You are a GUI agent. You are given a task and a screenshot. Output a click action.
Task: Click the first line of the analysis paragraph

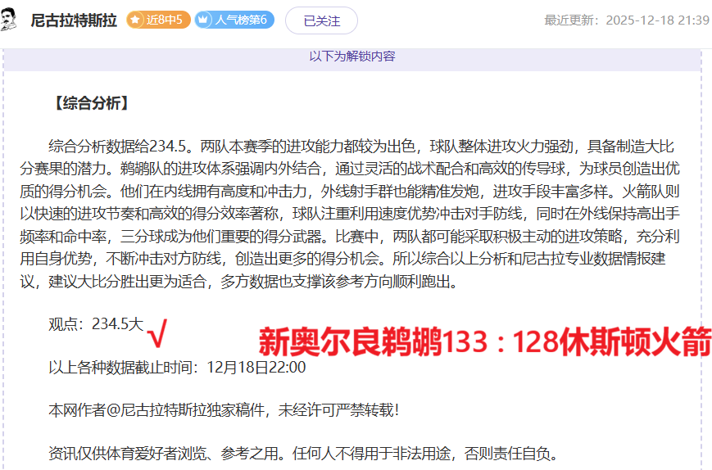tap(361, 147)
